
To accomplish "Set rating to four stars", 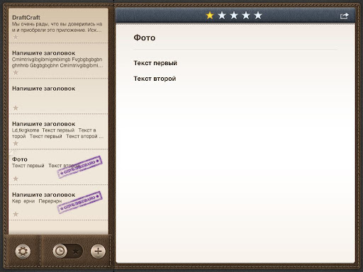I will pos(246,16).
